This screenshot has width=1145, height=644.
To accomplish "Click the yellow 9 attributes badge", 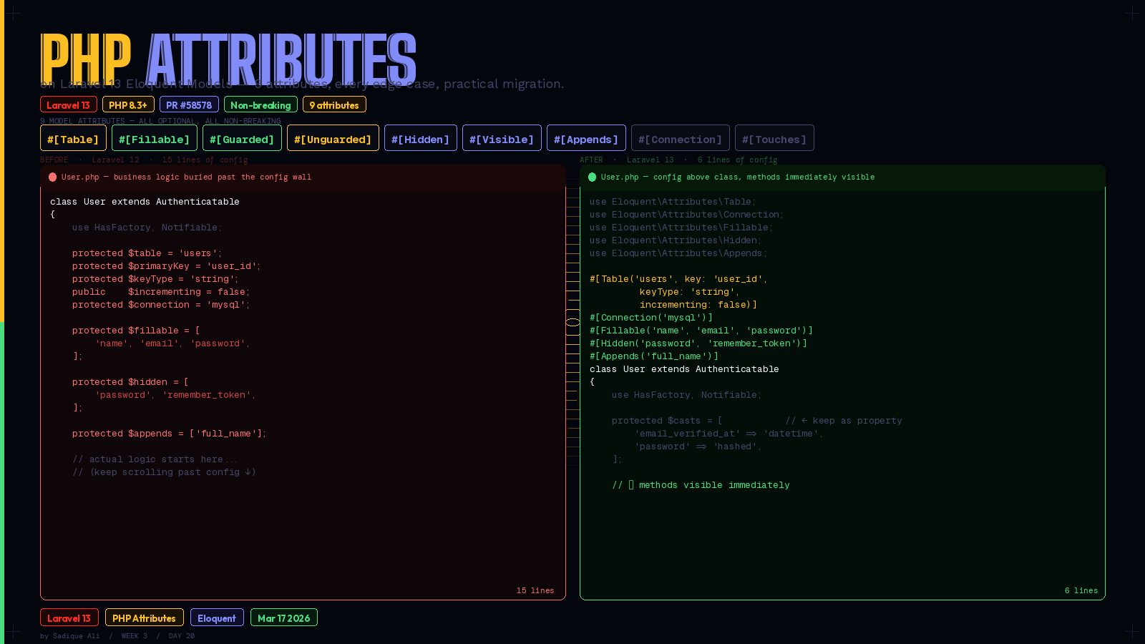I will 334,104.
